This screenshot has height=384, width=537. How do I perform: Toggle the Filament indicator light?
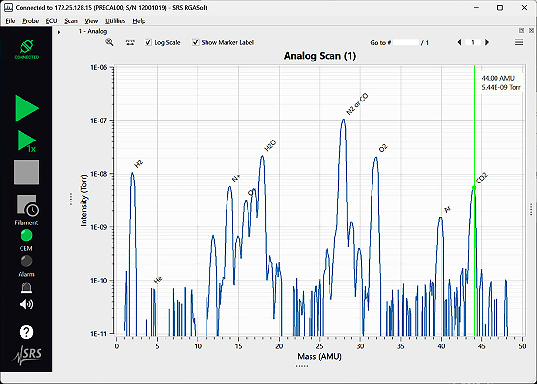click(26, 235)
